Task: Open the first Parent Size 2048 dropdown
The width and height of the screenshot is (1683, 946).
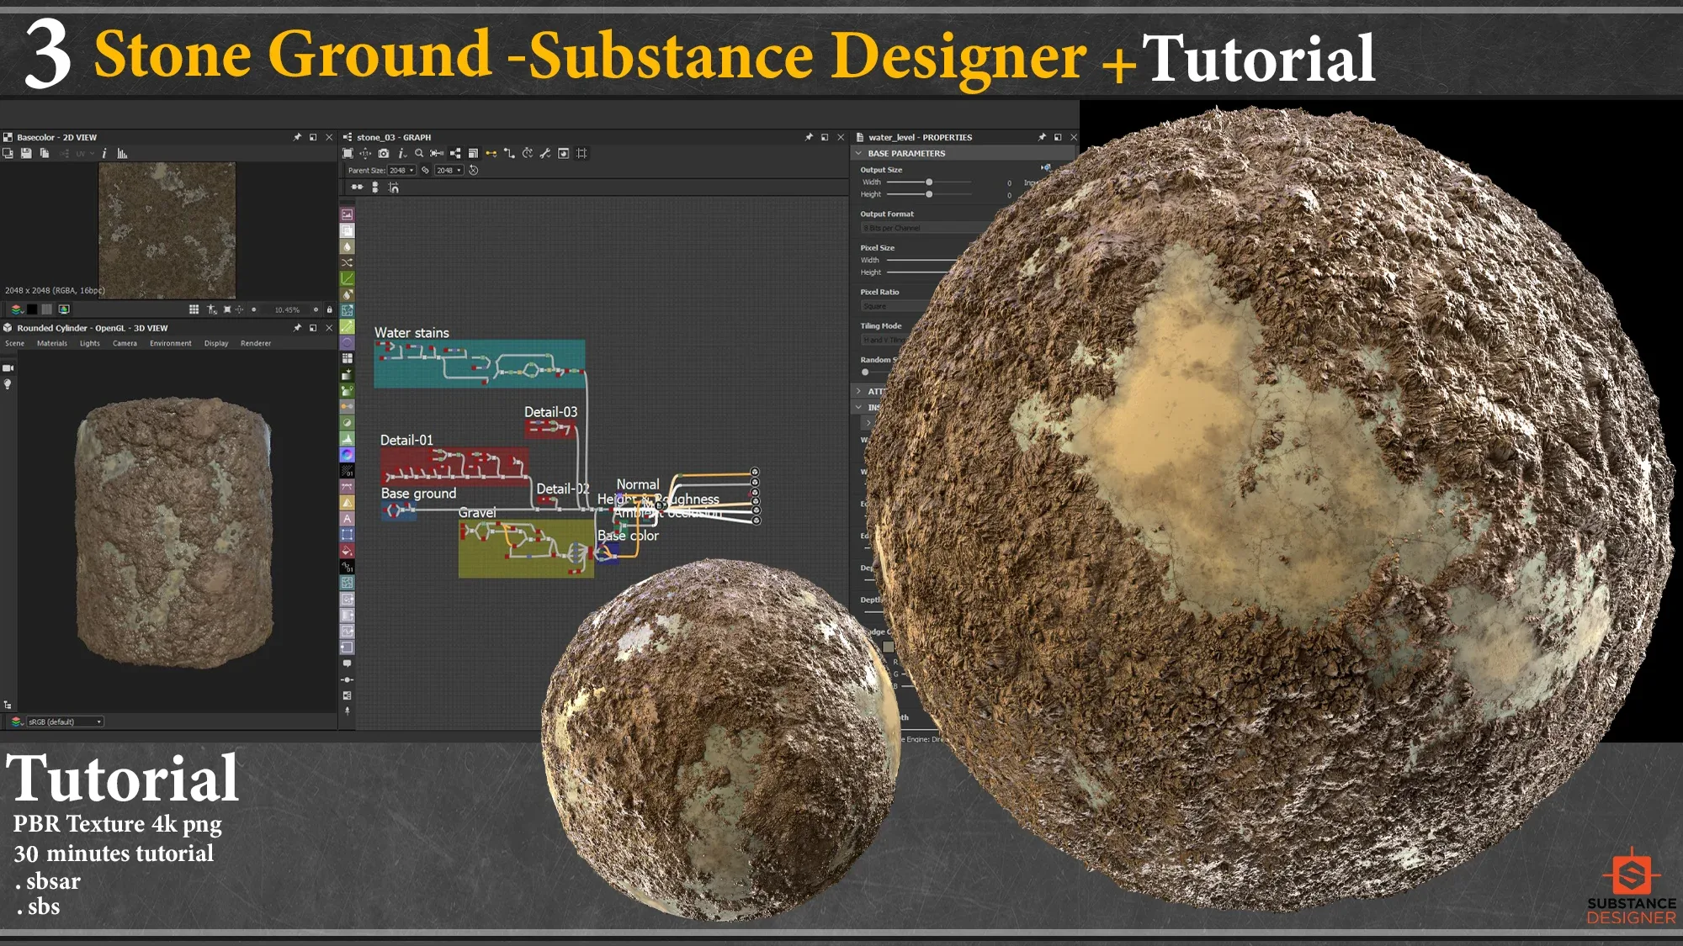Action: click(401, 170)
